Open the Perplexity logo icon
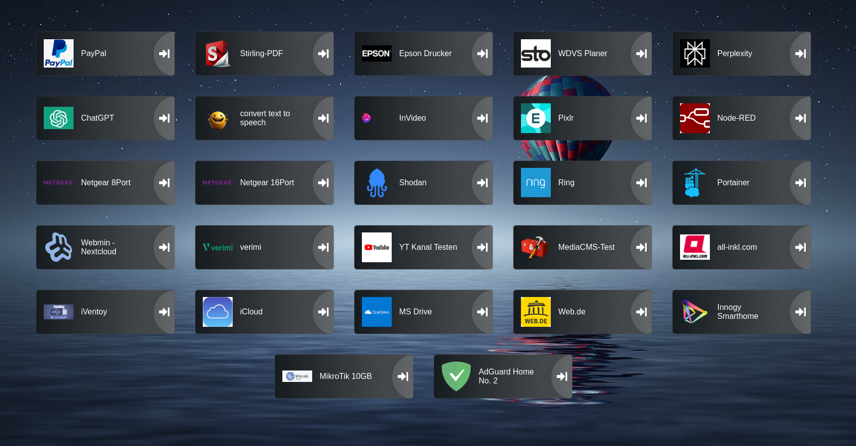856x446 pixels. pyautogui.click(x=695, y=54)
